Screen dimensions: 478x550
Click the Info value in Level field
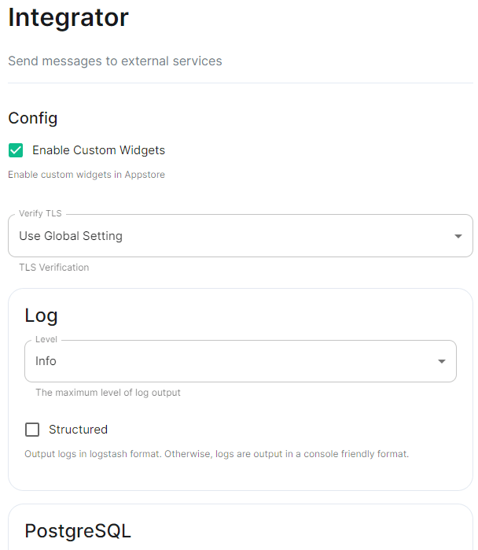(x=46, y=361)
